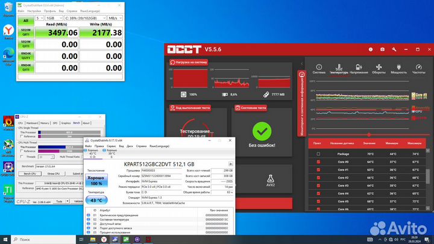
Task: Click OCCT red taskbar icon
Action: (148, 239)
